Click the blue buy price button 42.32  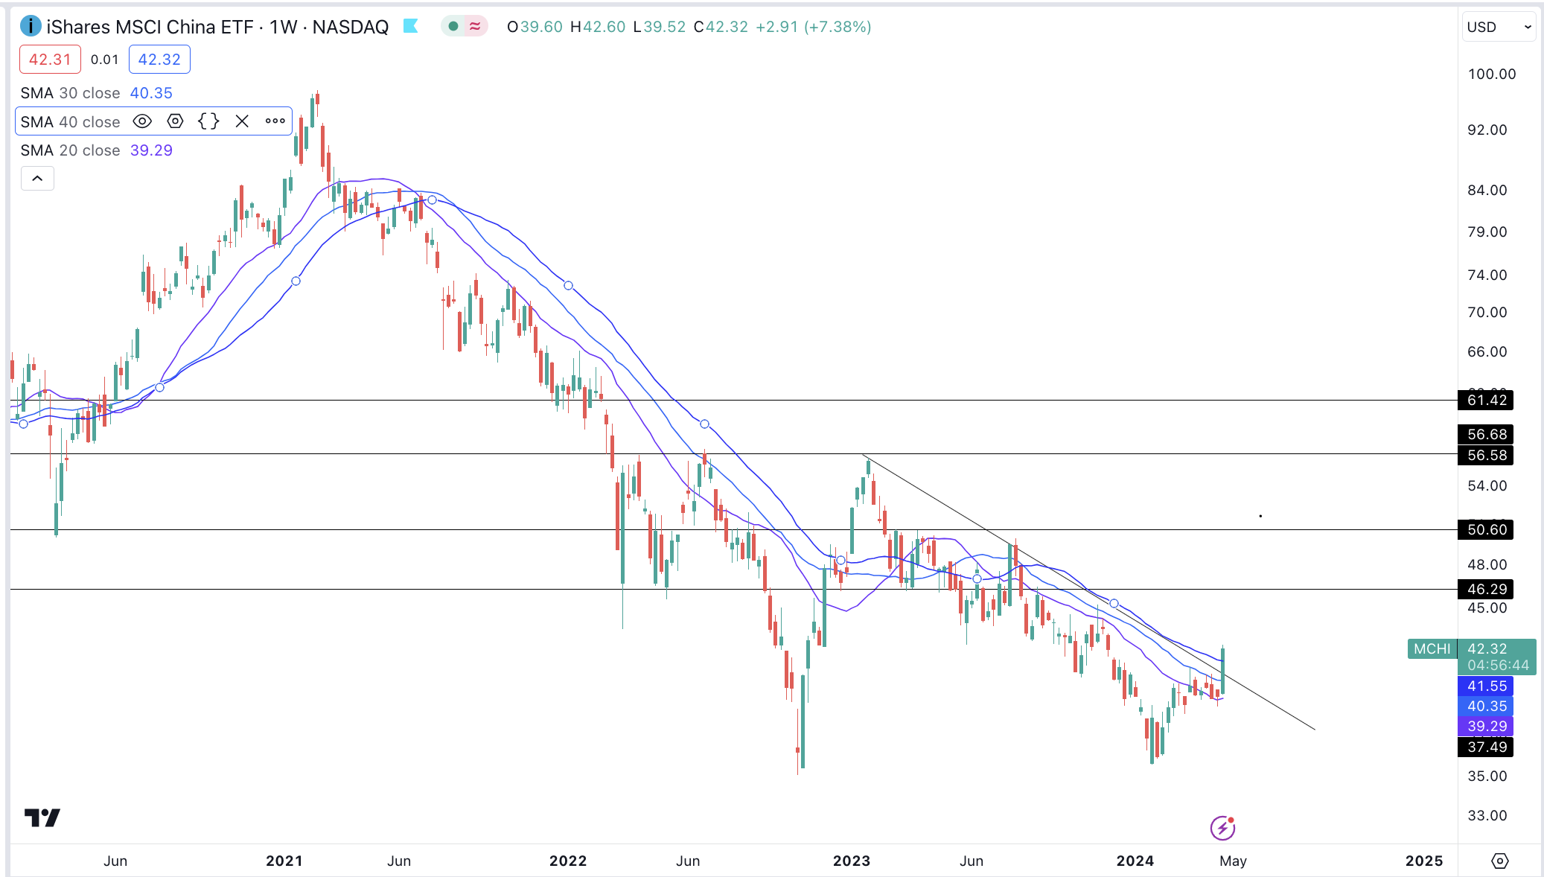pos(159,59)
